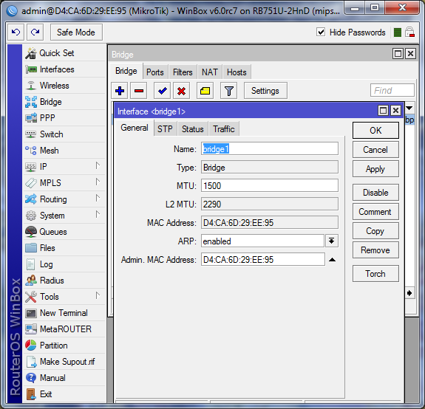The image size is (425, 409).
Task: Switch to the Hosts tab
Action: click(x=237, y=72)
